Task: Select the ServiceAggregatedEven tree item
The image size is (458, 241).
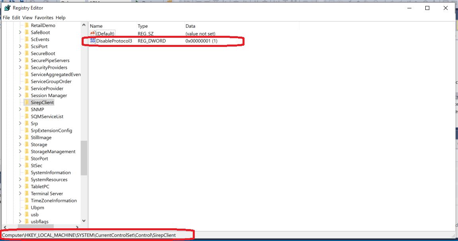Action: click(x=56, y=74)
